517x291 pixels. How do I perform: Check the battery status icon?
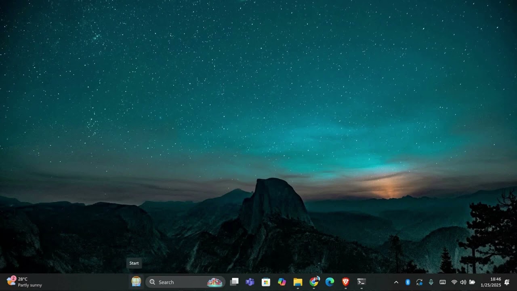pyautogui.click(x=472, y=282)
